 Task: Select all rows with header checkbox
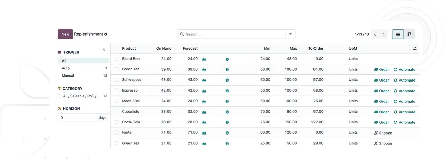116,48
